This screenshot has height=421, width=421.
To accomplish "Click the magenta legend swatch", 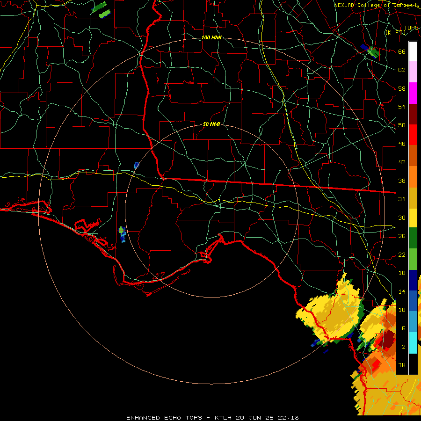I will (413, 93).
